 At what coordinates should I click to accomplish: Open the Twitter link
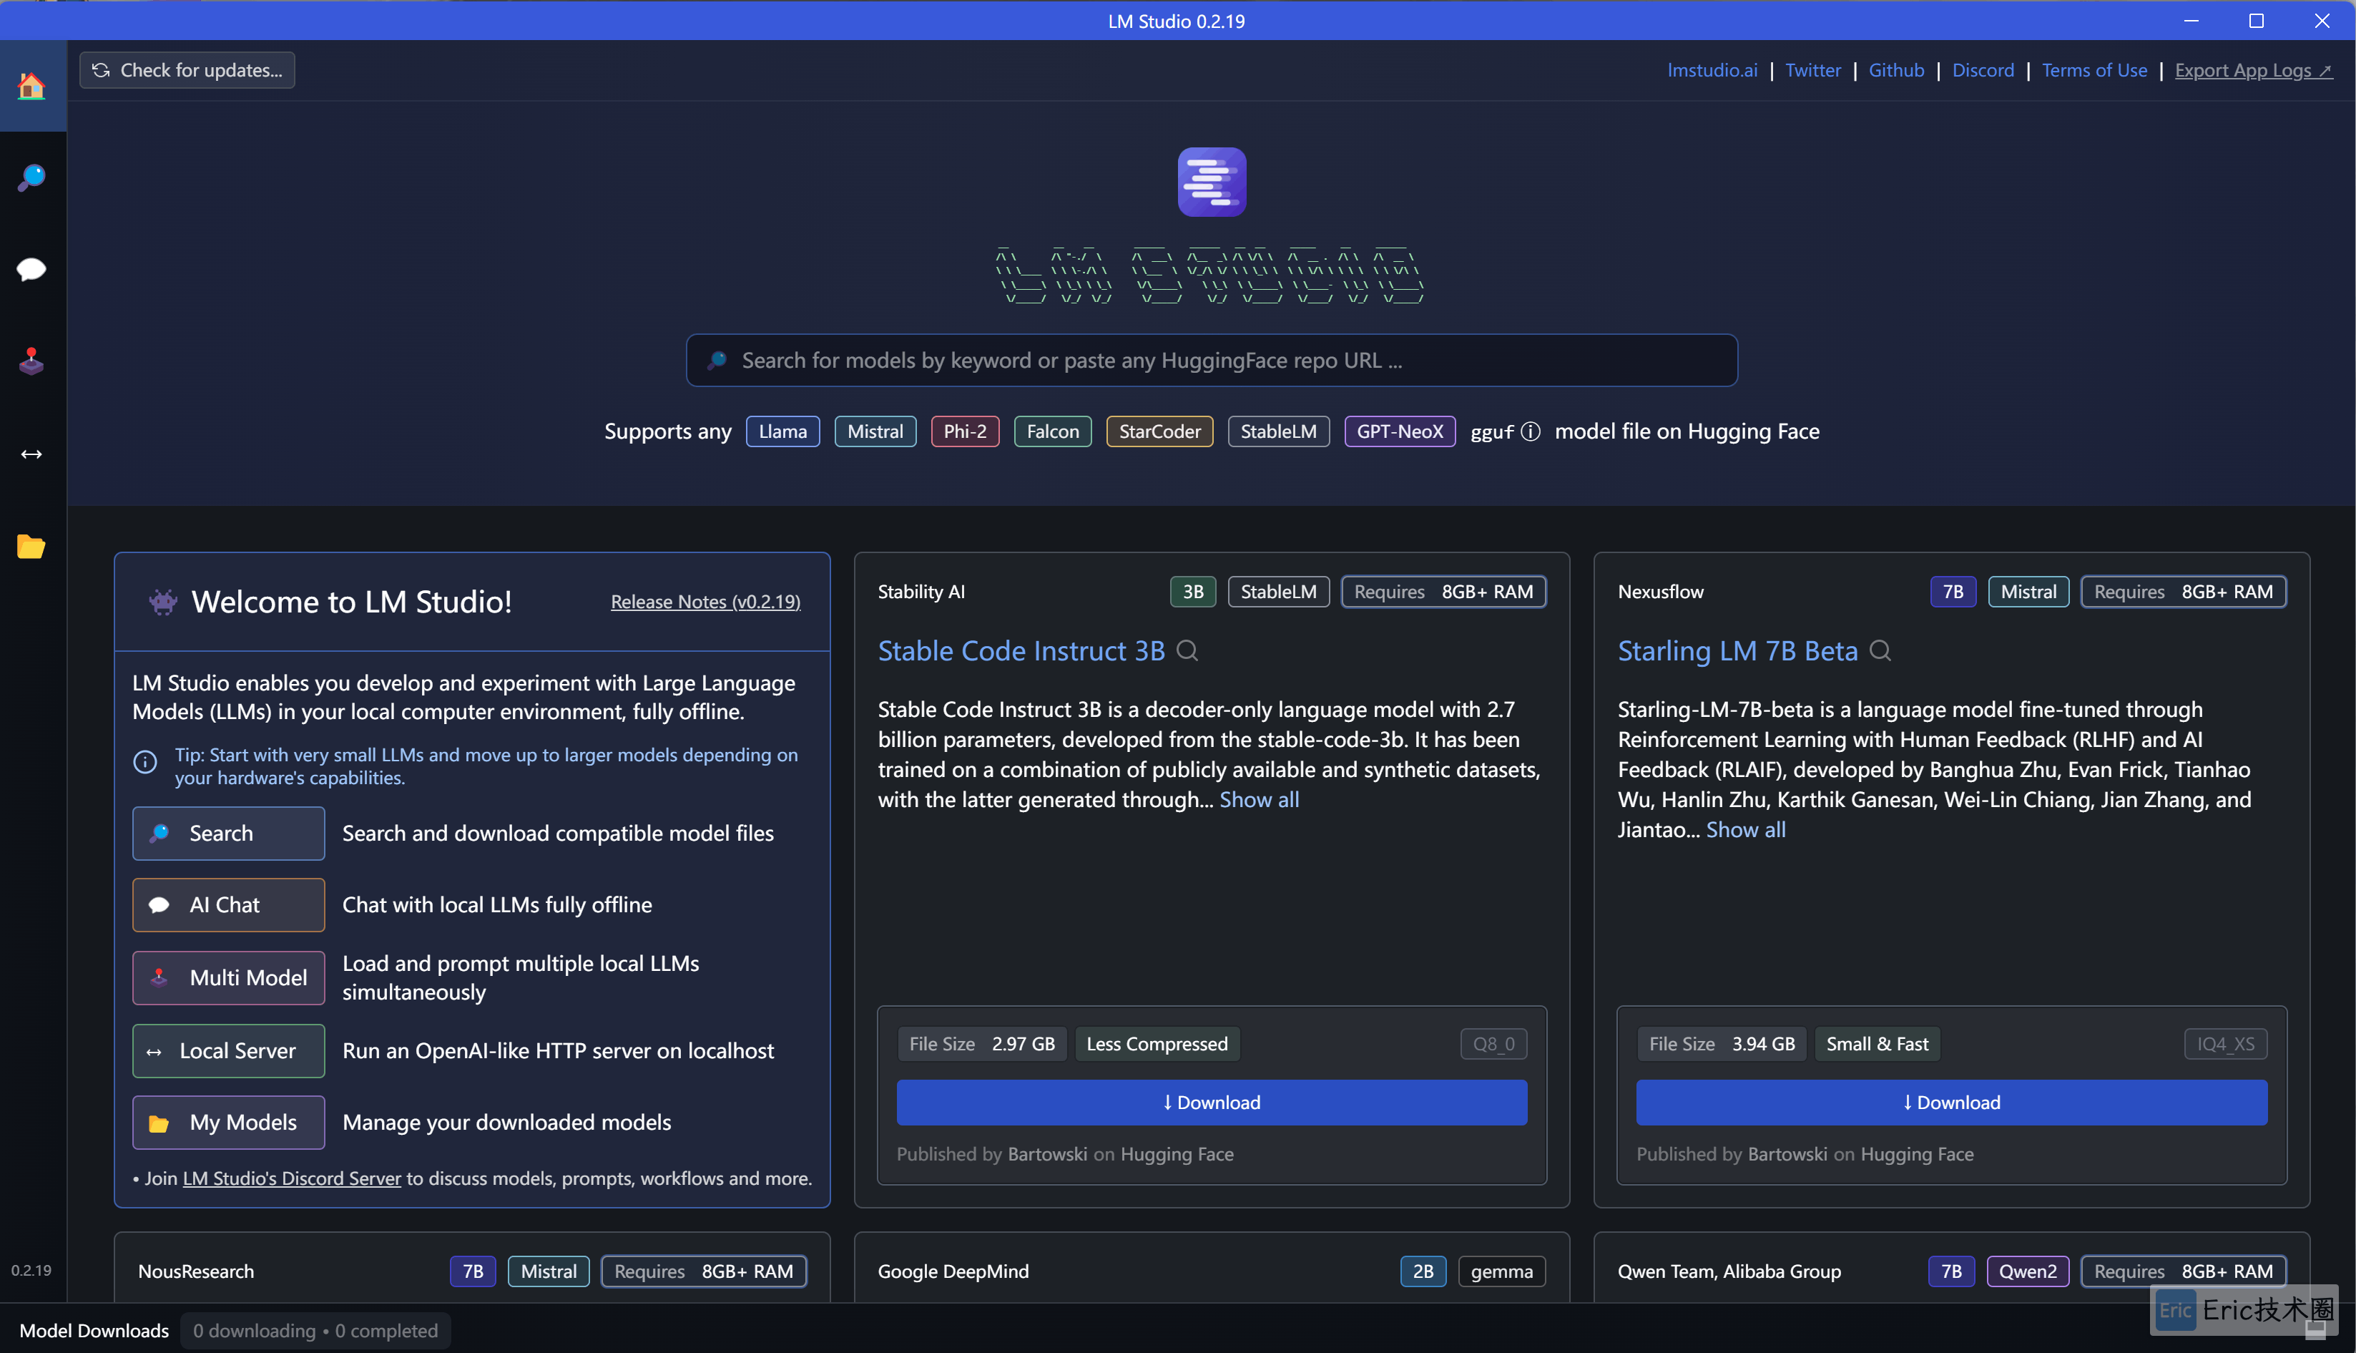coord(1812,69)
